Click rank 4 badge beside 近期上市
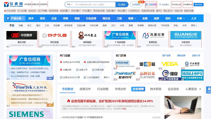 [77, 70]
